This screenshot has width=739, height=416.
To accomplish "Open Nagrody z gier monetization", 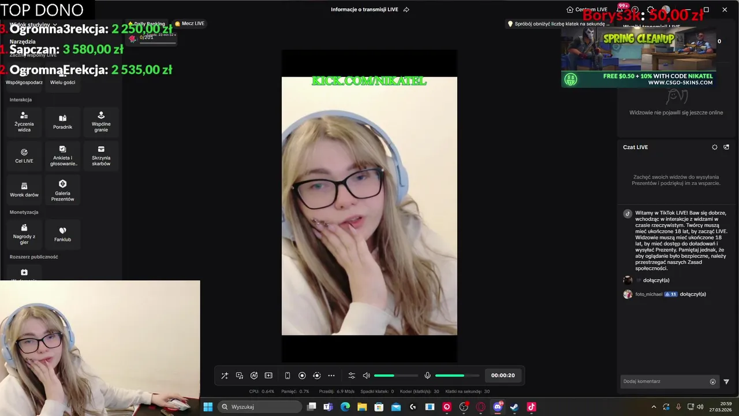I will (24, 235).
